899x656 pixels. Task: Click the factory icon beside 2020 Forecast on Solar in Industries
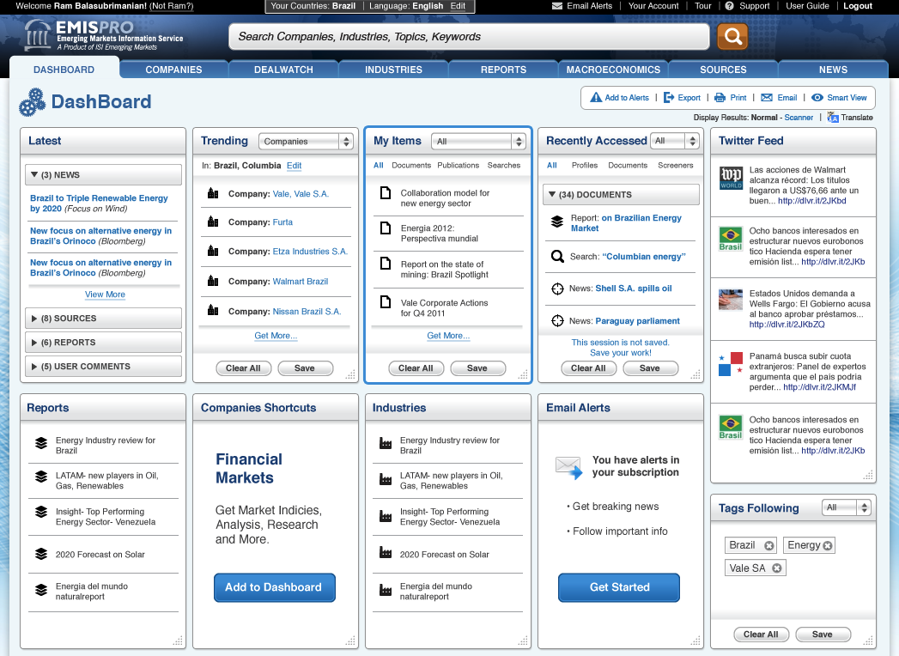coord(386,553)
